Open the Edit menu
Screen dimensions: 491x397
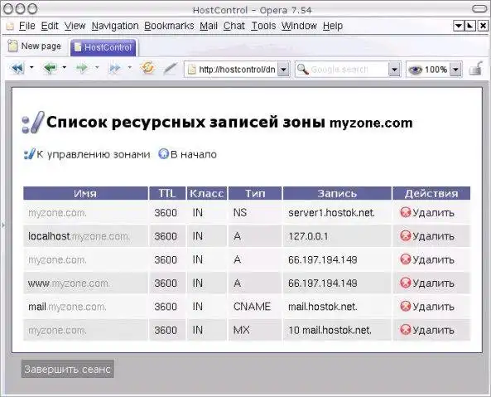[x=50, y=26]
